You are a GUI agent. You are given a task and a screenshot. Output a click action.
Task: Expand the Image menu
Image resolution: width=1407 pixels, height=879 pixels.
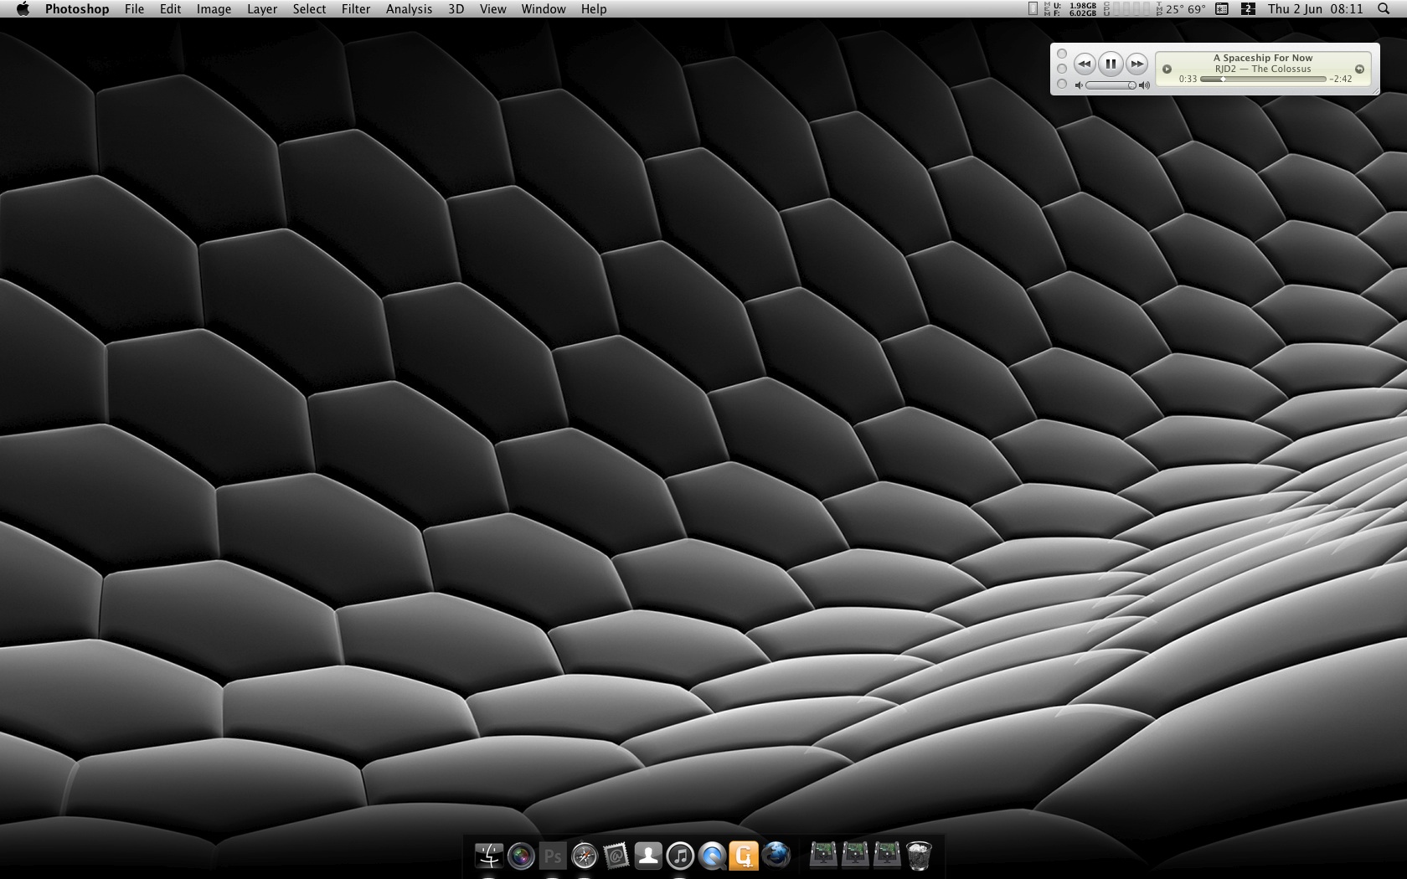point(214,9)
